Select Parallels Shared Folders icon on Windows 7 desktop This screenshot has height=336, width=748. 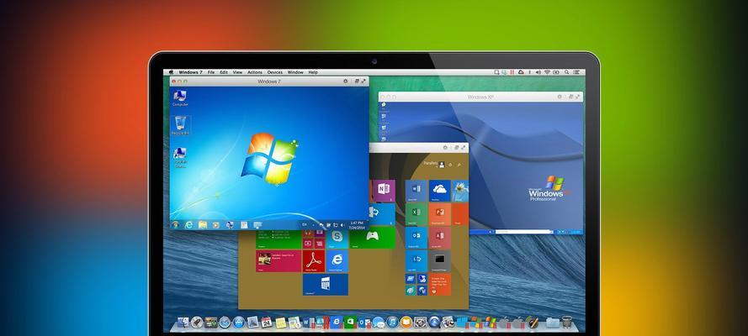point(180,158)
